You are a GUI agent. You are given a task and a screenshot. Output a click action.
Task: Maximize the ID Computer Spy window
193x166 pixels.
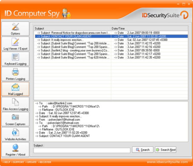pyautogui.click(x=184, y=4)
